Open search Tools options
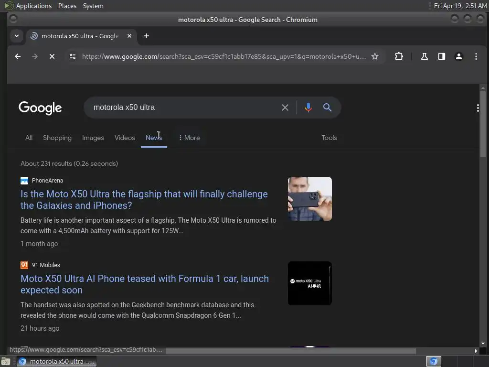Image resolution: width=489 pixels, height=367 pixels. 329,138
